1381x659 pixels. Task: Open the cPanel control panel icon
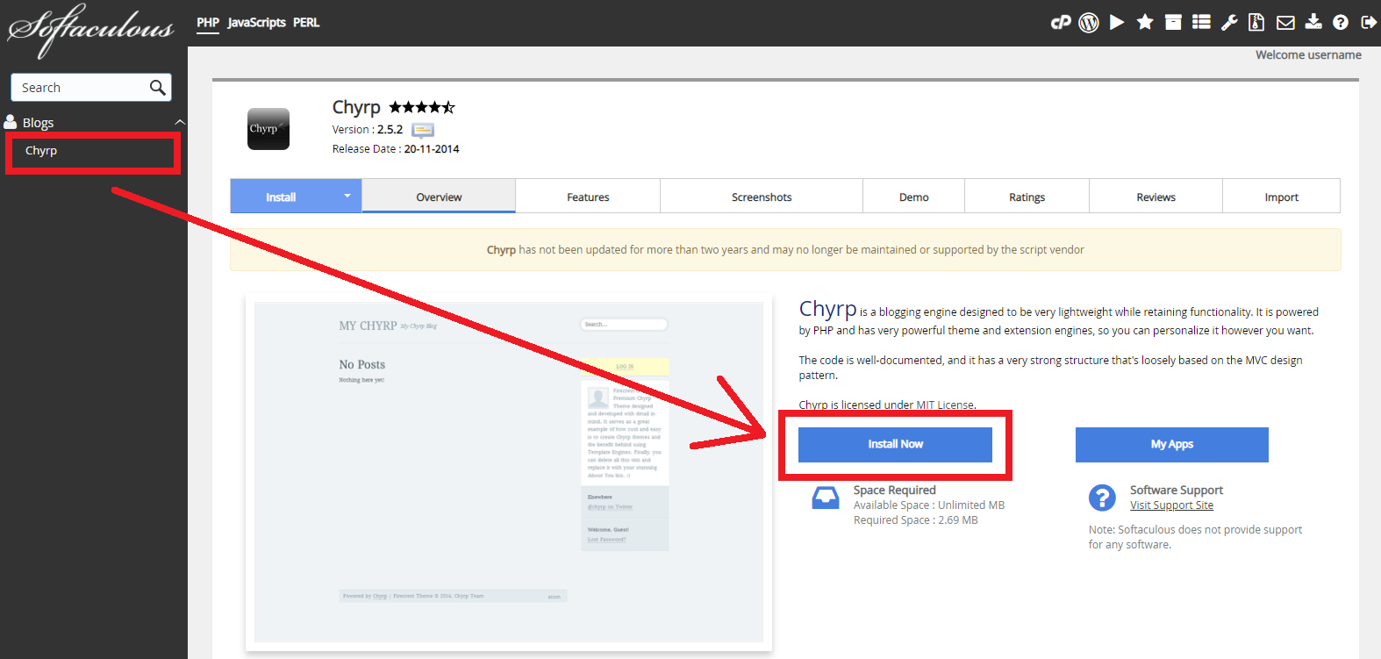(1061, 23)
